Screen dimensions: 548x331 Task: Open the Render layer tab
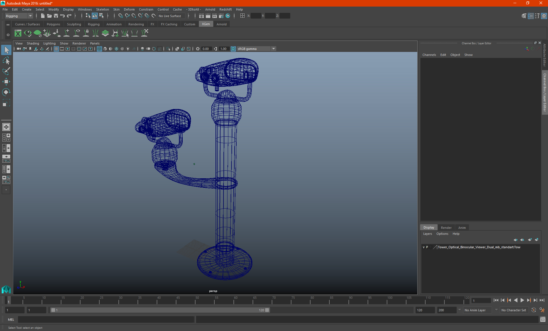pos(446,227)
